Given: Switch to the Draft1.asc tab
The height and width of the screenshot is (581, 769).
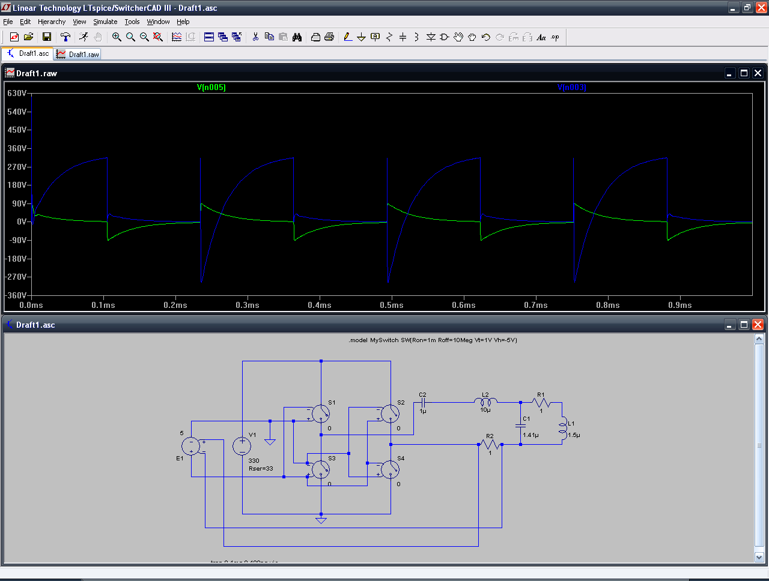Looking at the screenshot, I should (28, 53).
